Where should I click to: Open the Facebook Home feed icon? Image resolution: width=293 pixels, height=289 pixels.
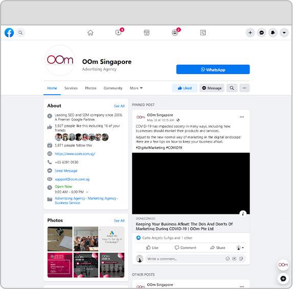point(91,33)
